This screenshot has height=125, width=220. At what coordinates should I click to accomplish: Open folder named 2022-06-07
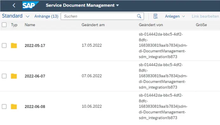(35, 76)
